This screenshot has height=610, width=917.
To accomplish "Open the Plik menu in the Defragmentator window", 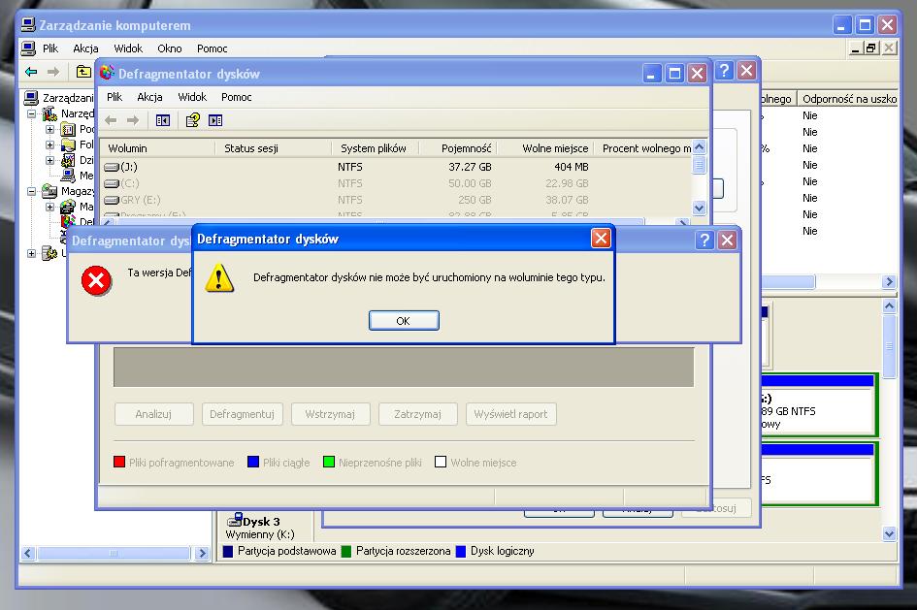I will coord(115,97).
